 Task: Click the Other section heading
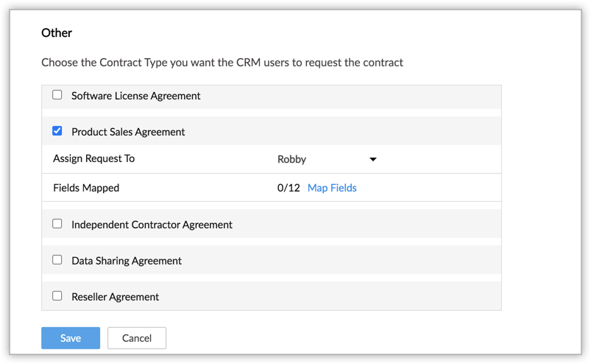coord(57,32)
